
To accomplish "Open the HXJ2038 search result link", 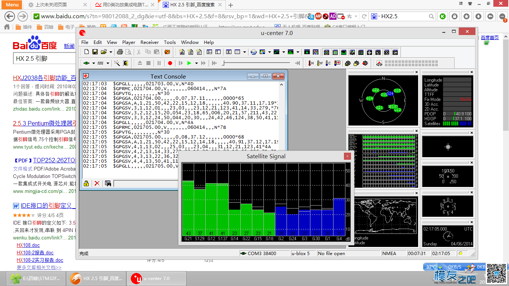I will tap(44, 78).
